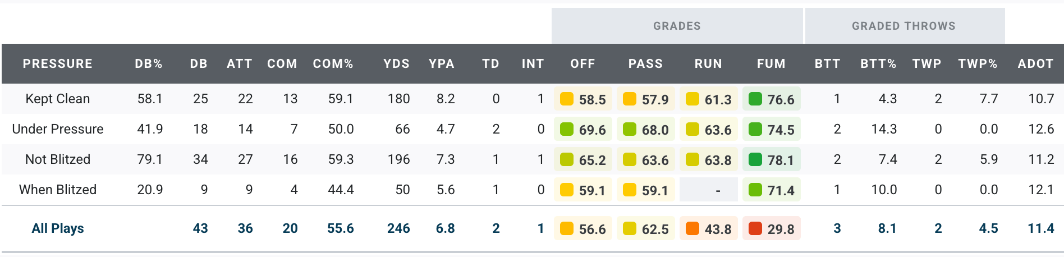Select the GRADES group tab
Screen dimensions: 1064x257
click(677, 26)
